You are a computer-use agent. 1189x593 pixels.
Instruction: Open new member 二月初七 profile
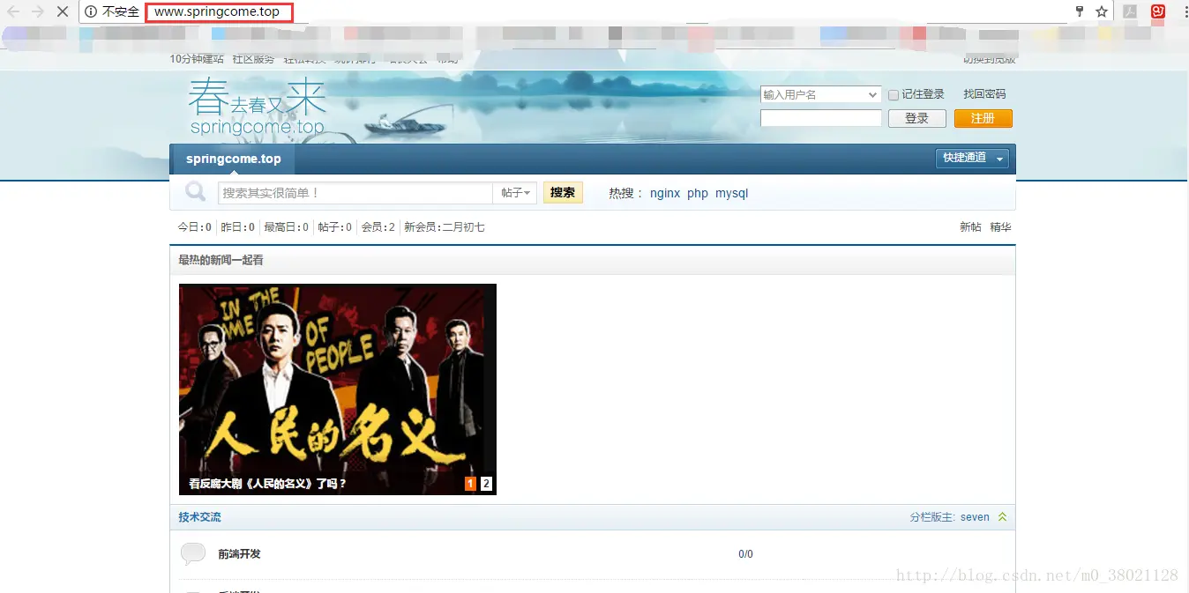coord(463,227)
